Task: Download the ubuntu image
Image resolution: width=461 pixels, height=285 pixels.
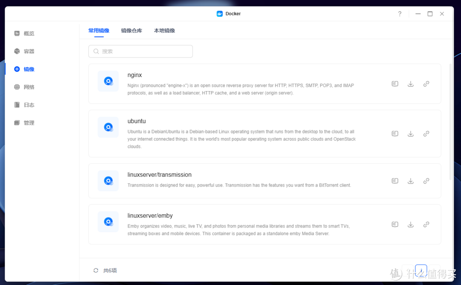Action: 411,134
